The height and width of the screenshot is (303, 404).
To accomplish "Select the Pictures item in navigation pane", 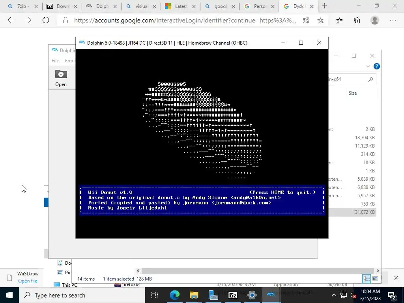I will [x=64, y=272].
